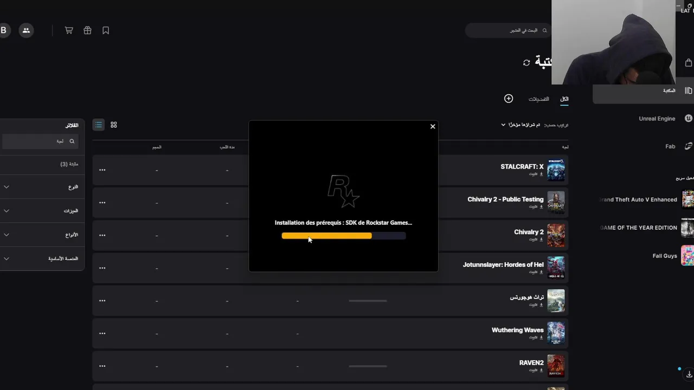Open the المكتبة library sidebar item
The image size is (694, 390).
[x=643, y=91]
